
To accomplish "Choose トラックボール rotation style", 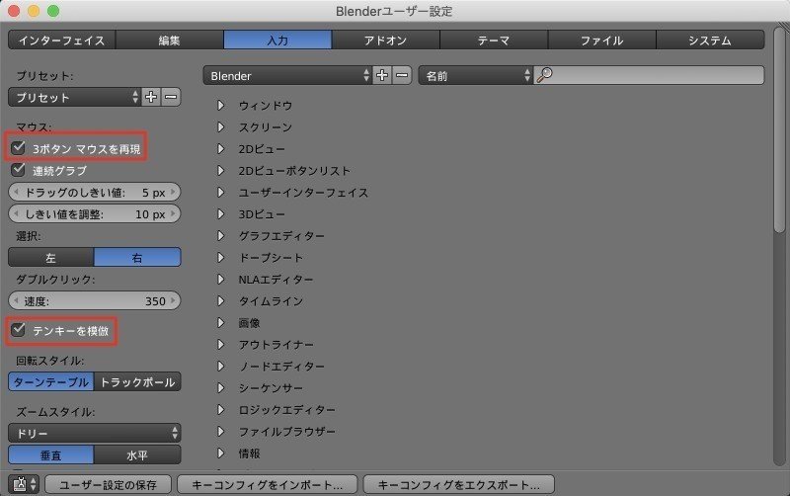I will (x=137, y=382).
